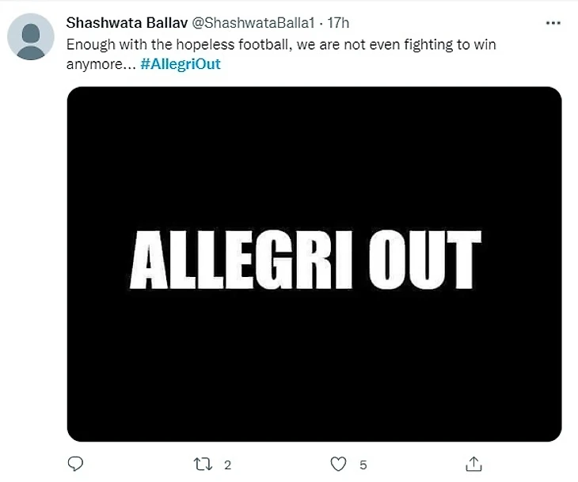Visit Shashwata Ballav's profile via display name
This screenshot has width=578, height=482.
pyautogui.click(x=127, y=24)
